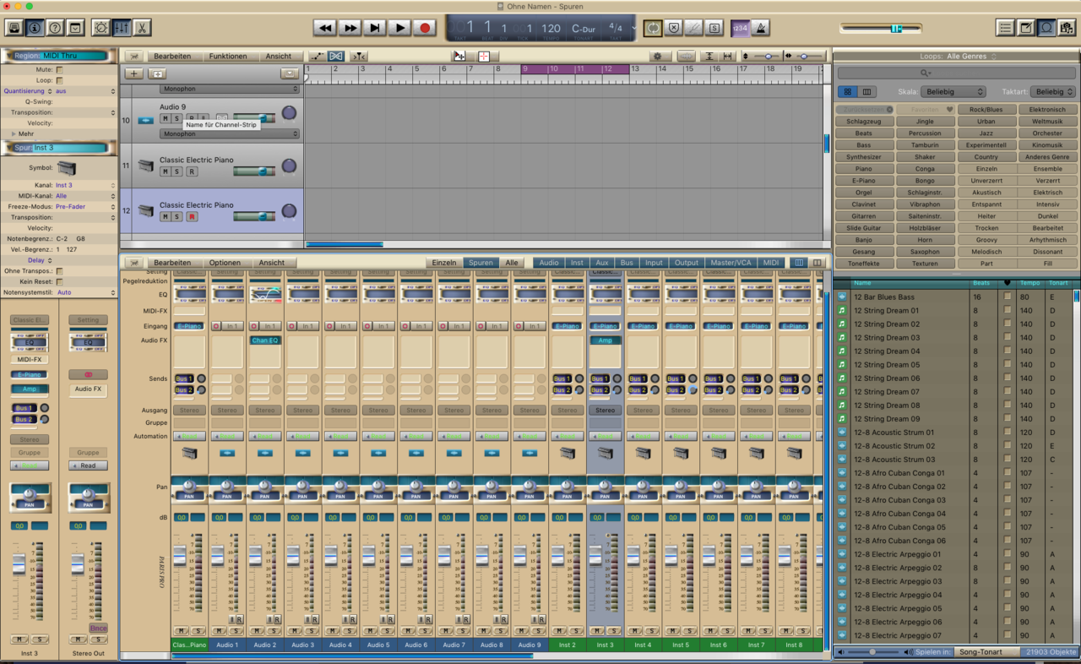Mute the Audio 9 track

click(166, 119)
